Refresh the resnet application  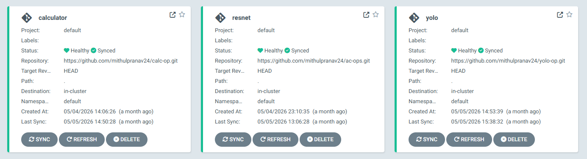[x=275, y=140]
